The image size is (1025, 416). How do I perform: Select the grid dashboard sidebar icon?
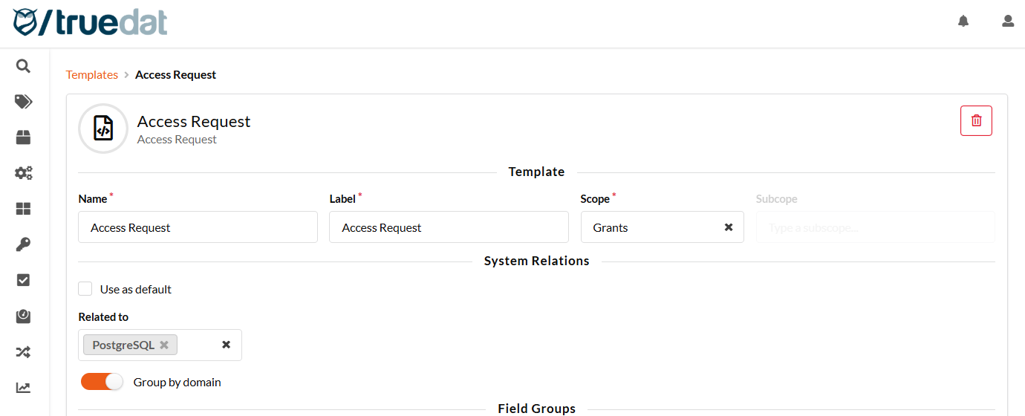[x=23, y=209]
